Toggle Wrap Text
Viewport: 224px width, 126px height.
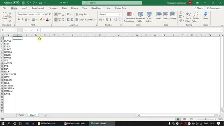[82, 14]
